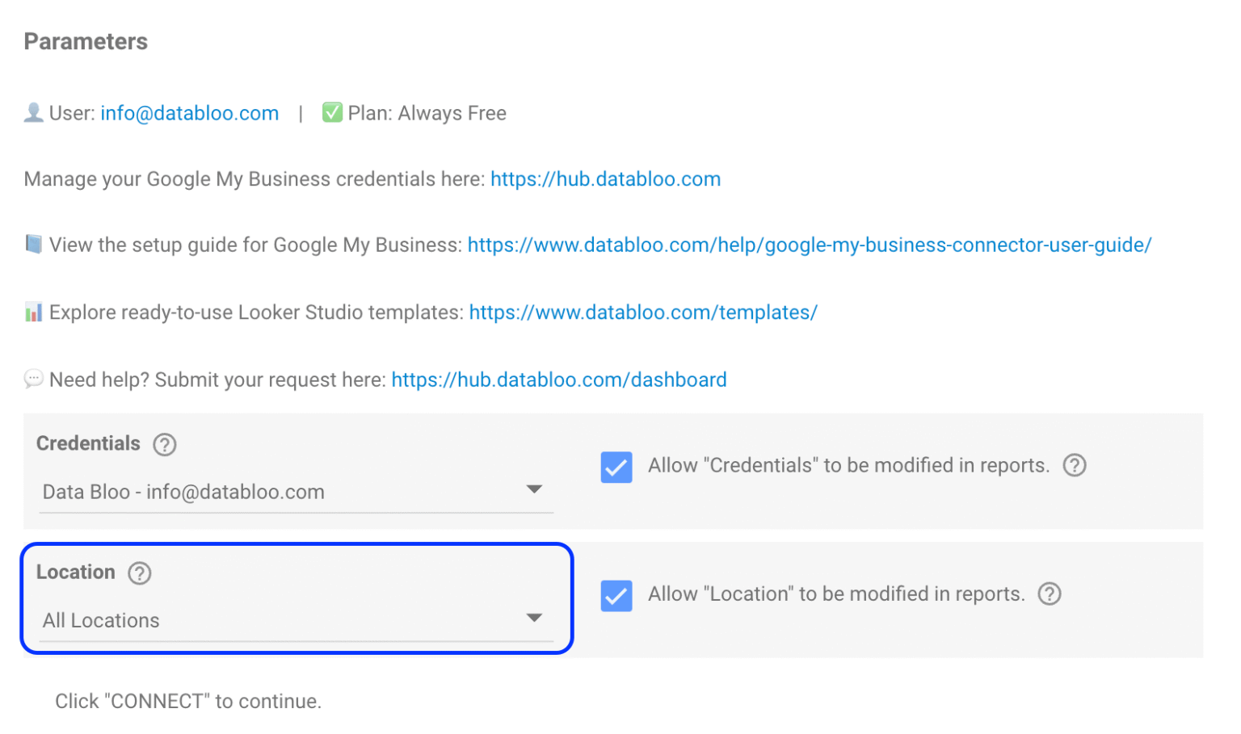Expand the Credentials dropdown arrow
This screenshot has height=734, width=1241.
click(x=534, y=489)
